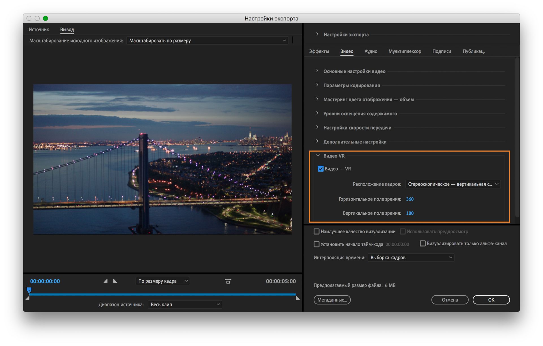Click the blue timeline progress bar
This screenshot has width=543, height=346.
(163, 294)
